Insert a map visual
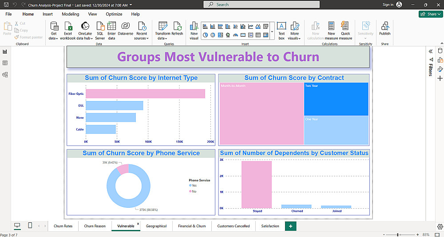444x237 pixels. pos(228,35)
